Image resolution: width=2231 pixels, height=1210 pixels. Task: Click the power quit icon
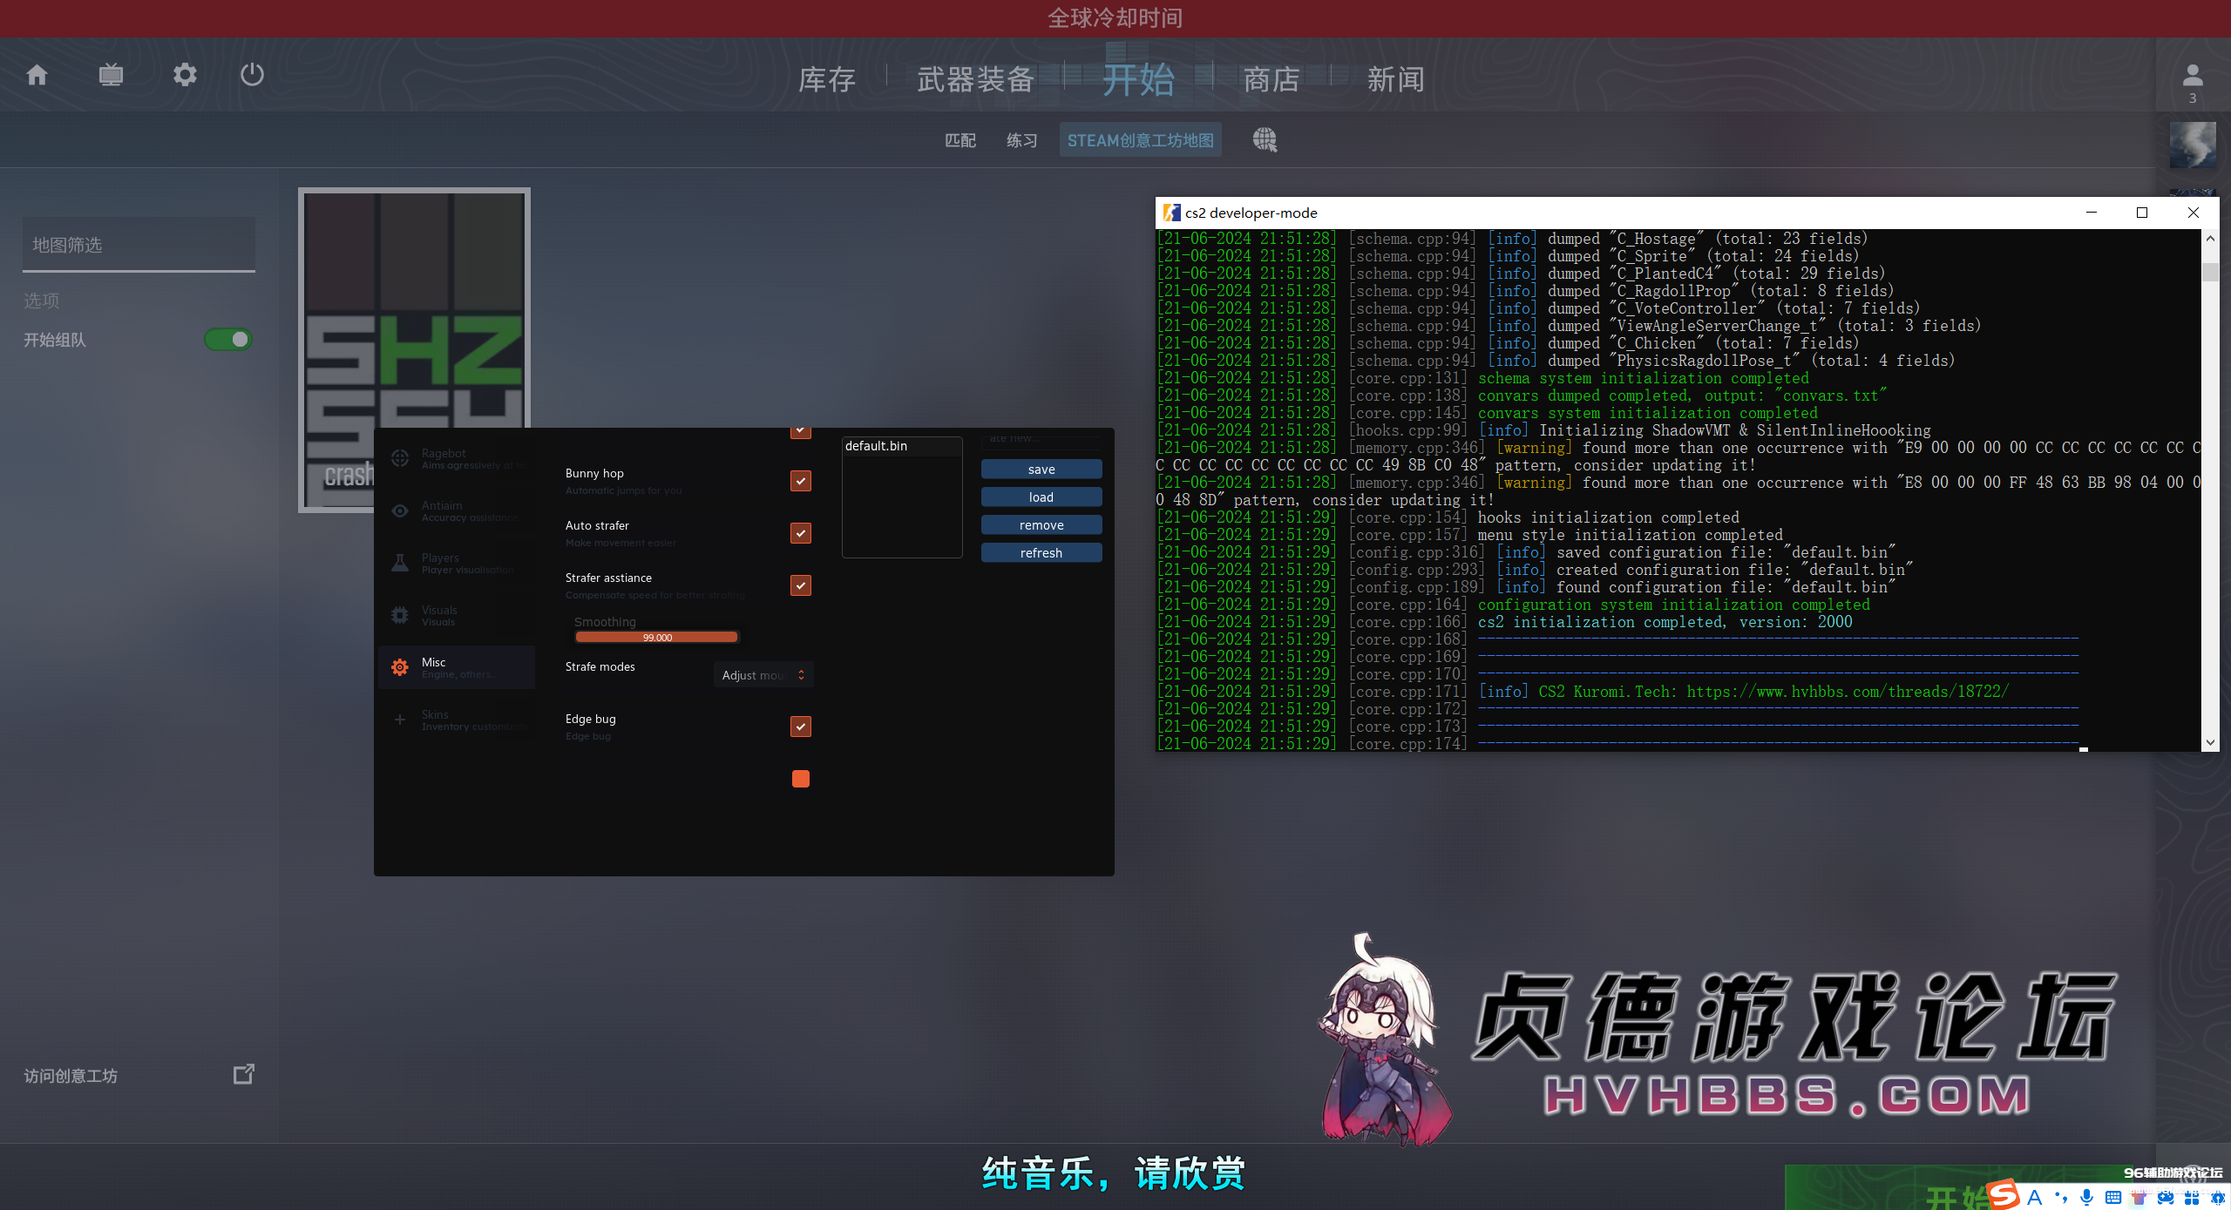click(x=252, y=76)
